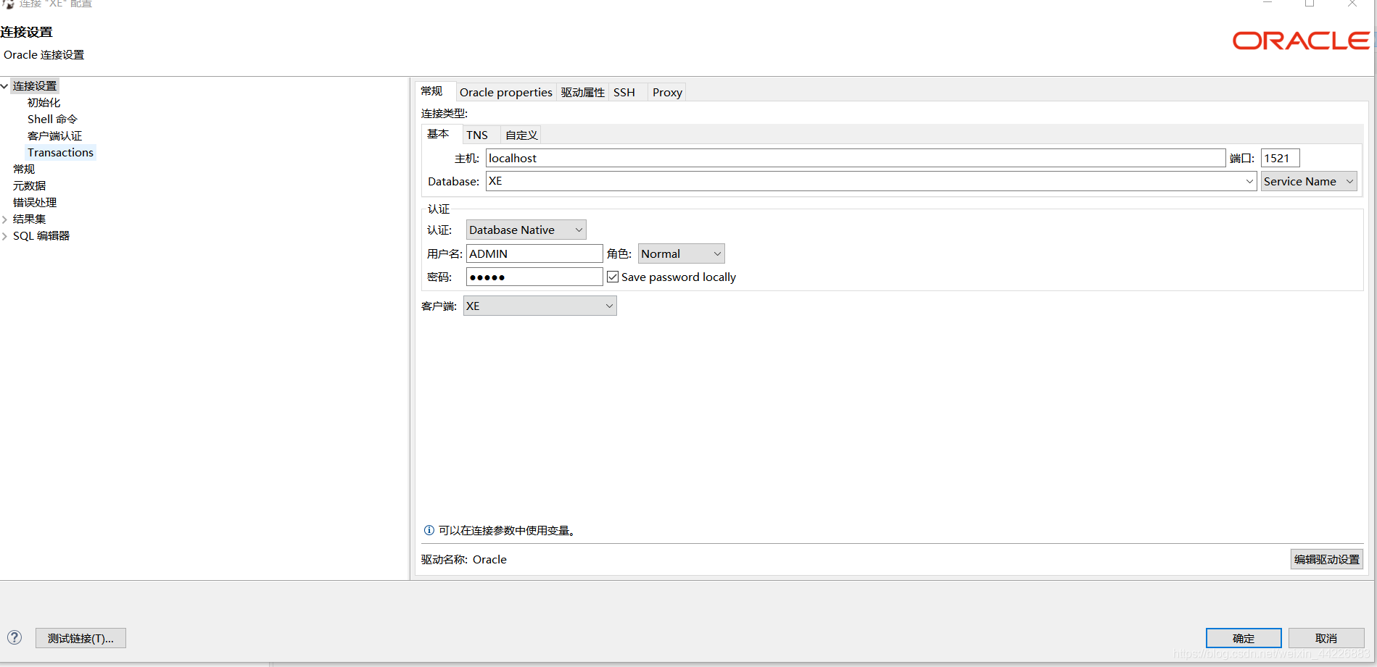
Task: Expand the 结果集 tree node
Action: tap(4, 219)
